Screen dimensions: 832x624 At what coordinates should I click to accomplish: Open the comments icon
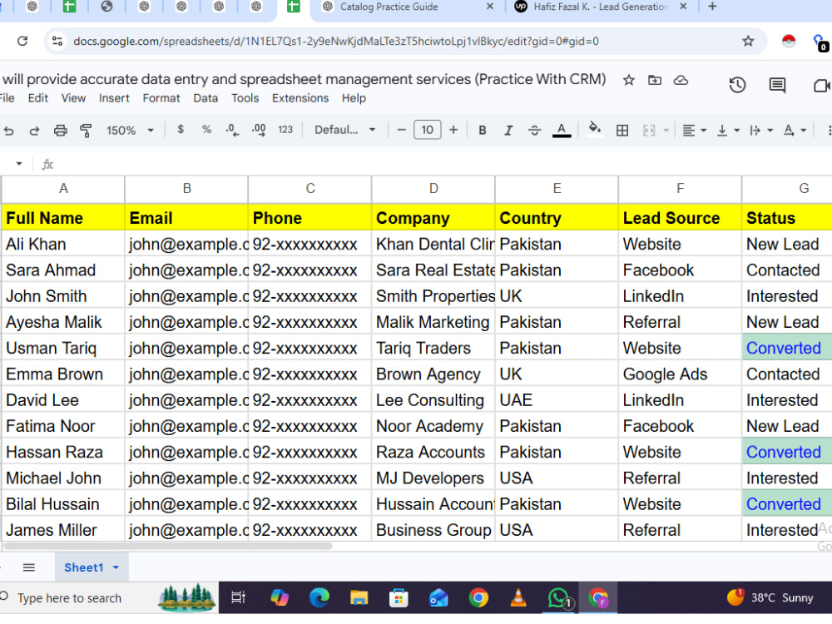pos(777,85)
